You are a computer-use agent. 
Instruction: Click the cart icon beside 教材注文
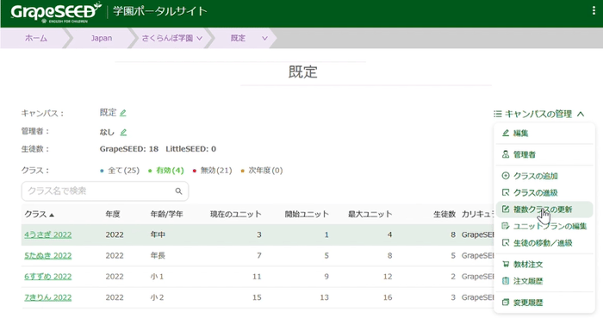pyautogui.click(x=506, y=265)
